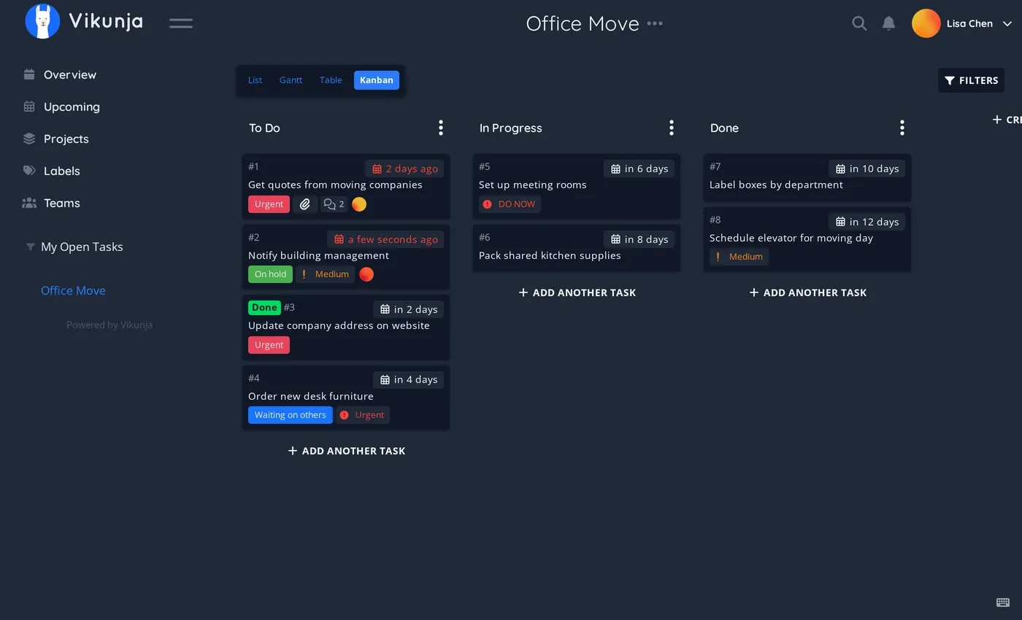
Task: Expand the Lisa Chen user menu chevron
Action: click(x=1007, y=23)
